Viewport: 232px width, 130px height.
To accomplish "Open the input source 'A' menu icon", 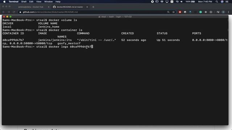I will click(172, 1).
